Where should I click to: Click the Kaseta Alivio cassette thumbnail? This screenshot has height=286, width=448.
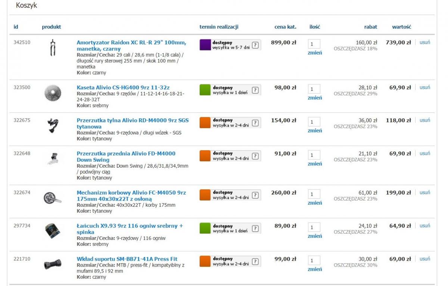tap(53, 93)
